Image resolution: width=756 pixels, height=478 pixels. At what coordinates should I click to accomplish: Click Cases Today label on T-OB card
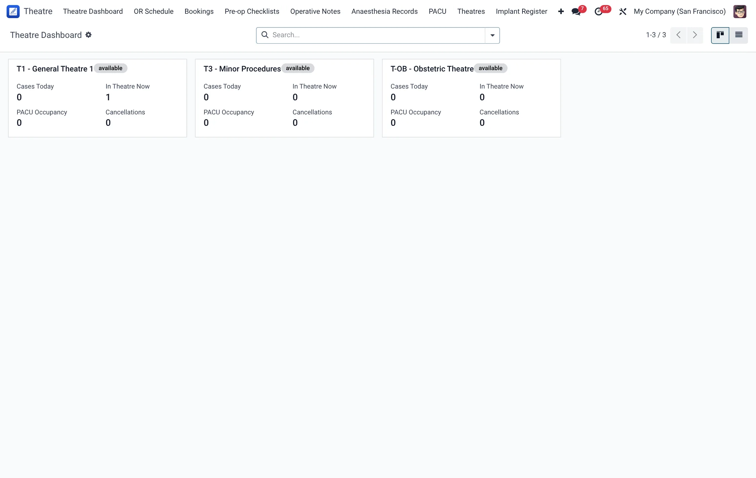coord(409,86)
